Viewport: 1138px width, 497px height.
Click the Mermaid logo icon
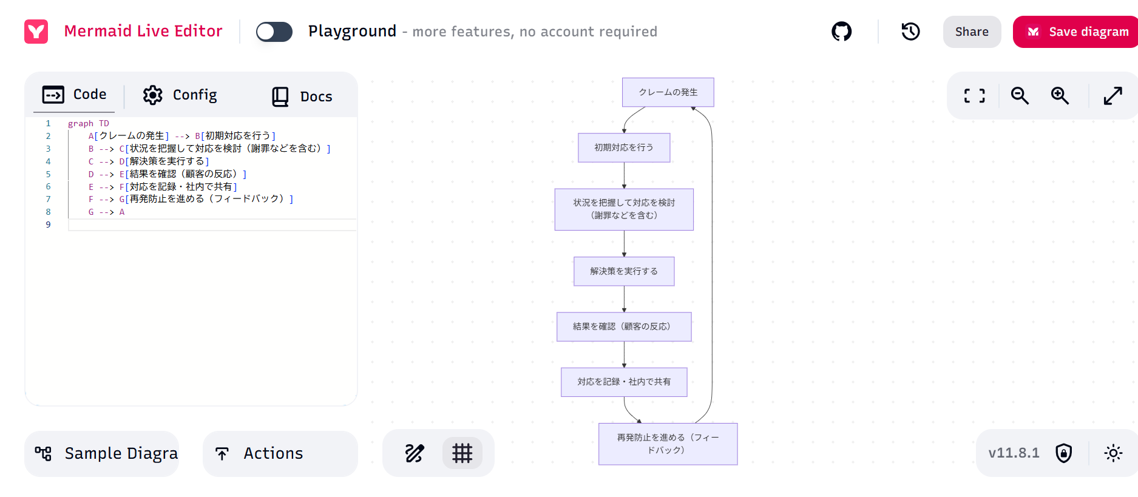[36, 32]
